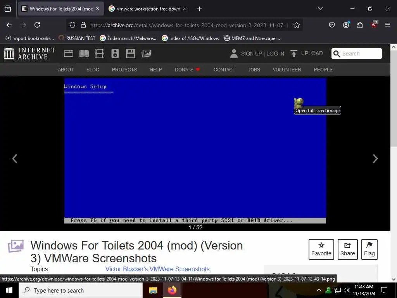
Task: Favorite this archive item
Action: pyautogui.click(x=321, y=249)
